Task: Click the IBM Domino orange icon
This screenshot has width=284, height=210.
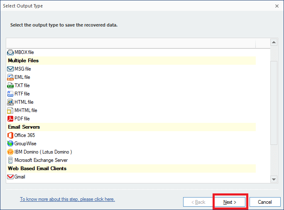Action: click(x=10, y=152)
